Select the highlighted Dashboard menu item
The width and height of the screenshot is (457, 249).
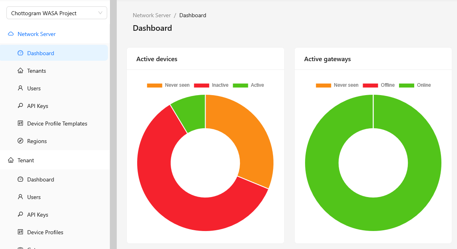[x=54, y=53]
